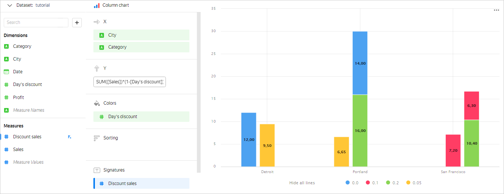Click the Y axis arrow icon
The width and height of the screenshot is (504, 194).
[x=97, y=68]
